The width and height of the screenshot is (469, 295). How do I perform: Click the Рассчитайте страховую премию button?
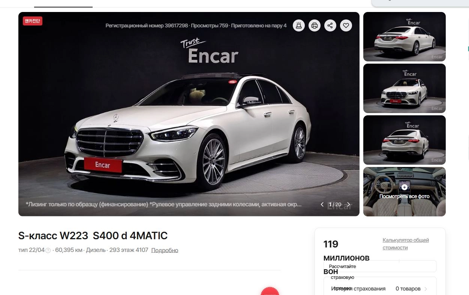click(x=380, y=266)
